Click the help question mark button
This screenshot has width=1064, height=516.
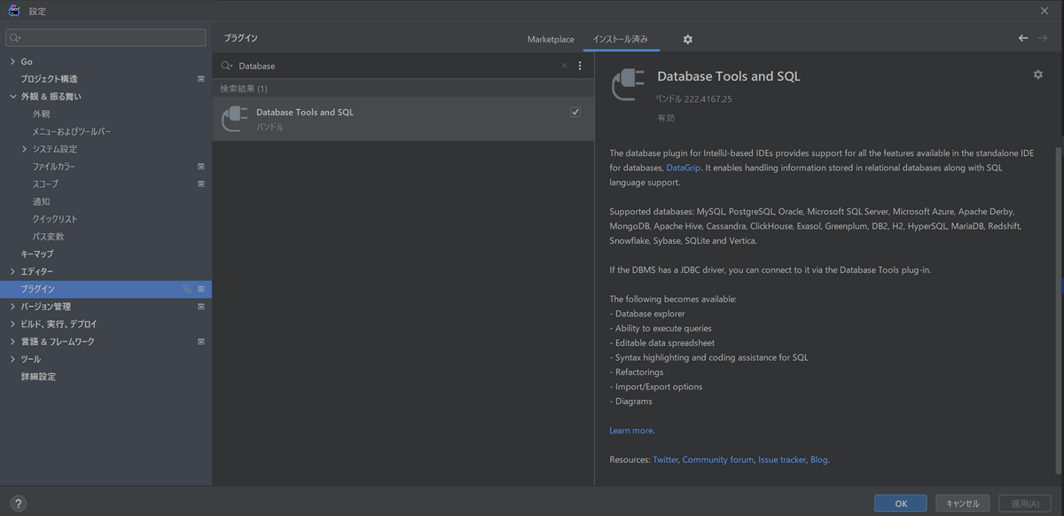tap(19, 503)
